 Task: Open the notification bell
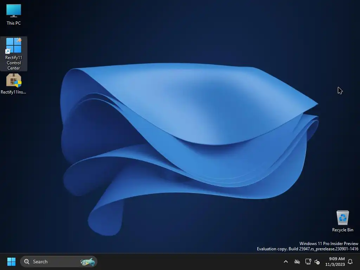click(x=351, y=262)
